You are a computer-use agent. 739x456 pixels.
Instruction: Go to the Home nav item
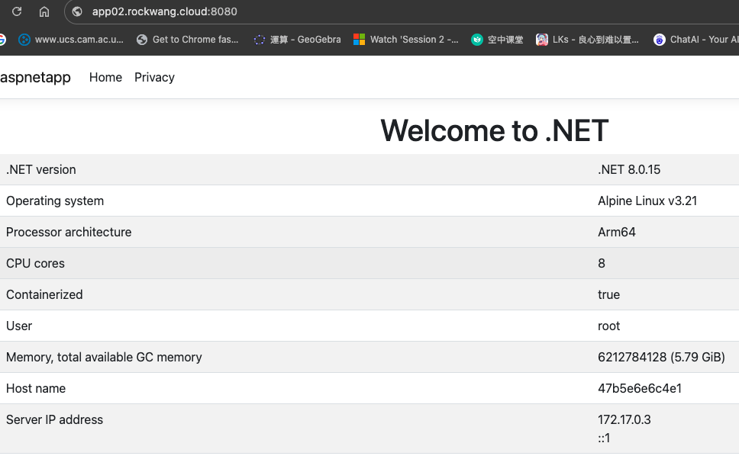pyautogui.click(x=105, y=77)
